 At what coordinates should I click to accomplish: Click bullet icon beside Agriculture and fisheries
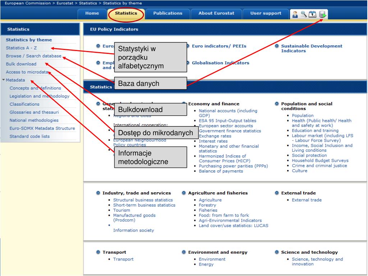184,193
